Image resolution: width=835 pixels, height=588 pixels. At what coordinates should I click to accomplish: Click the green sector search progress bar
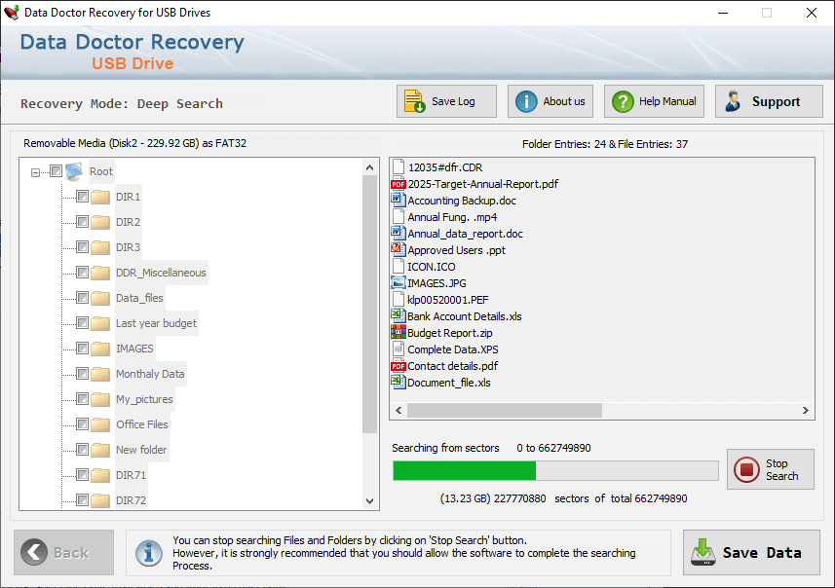pyautogui.click(x=465, y=471)
